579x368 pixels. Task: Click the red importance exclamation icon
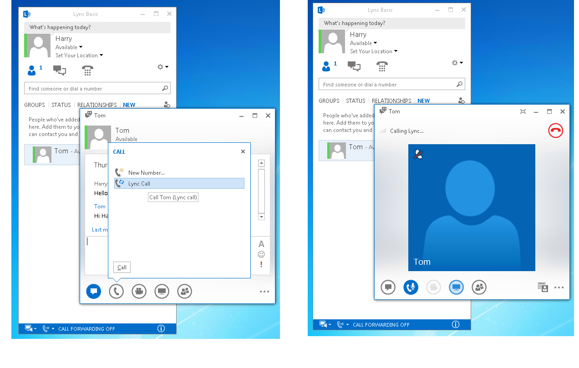tap(261, 264)
